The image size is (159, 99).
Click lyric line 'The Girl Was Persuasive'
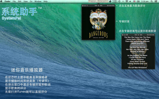click(x=137, y=67)
